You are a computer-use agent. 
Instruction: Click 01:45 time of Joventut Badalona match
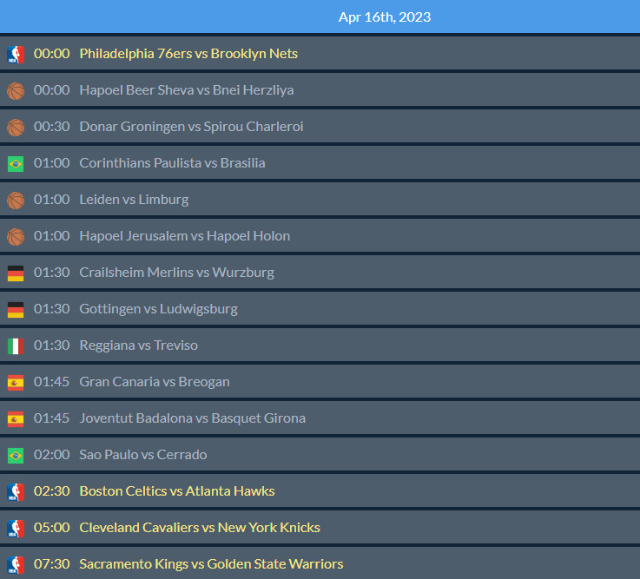point(52,418)
